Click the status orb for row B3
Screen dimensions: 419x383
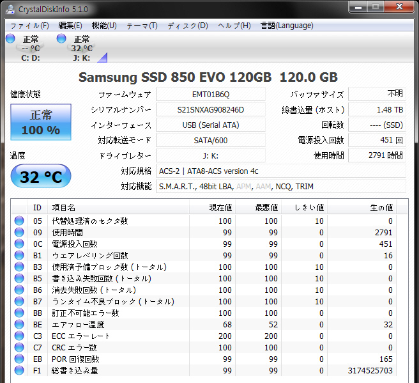tap(19, 267)
